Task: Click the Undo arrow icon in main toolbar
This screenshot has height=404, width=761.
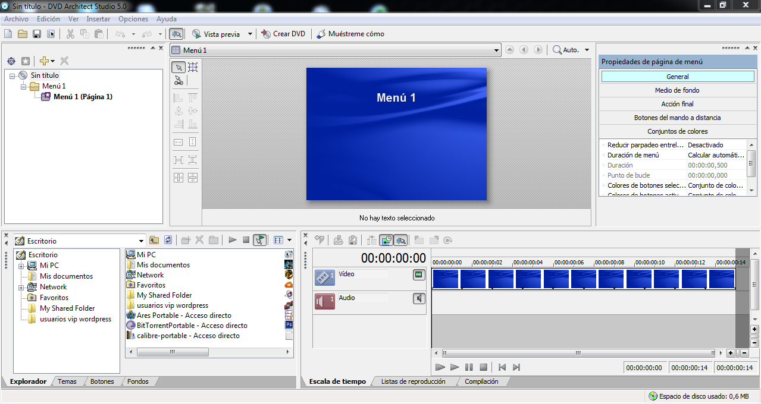Action: [x=121, y=34]
